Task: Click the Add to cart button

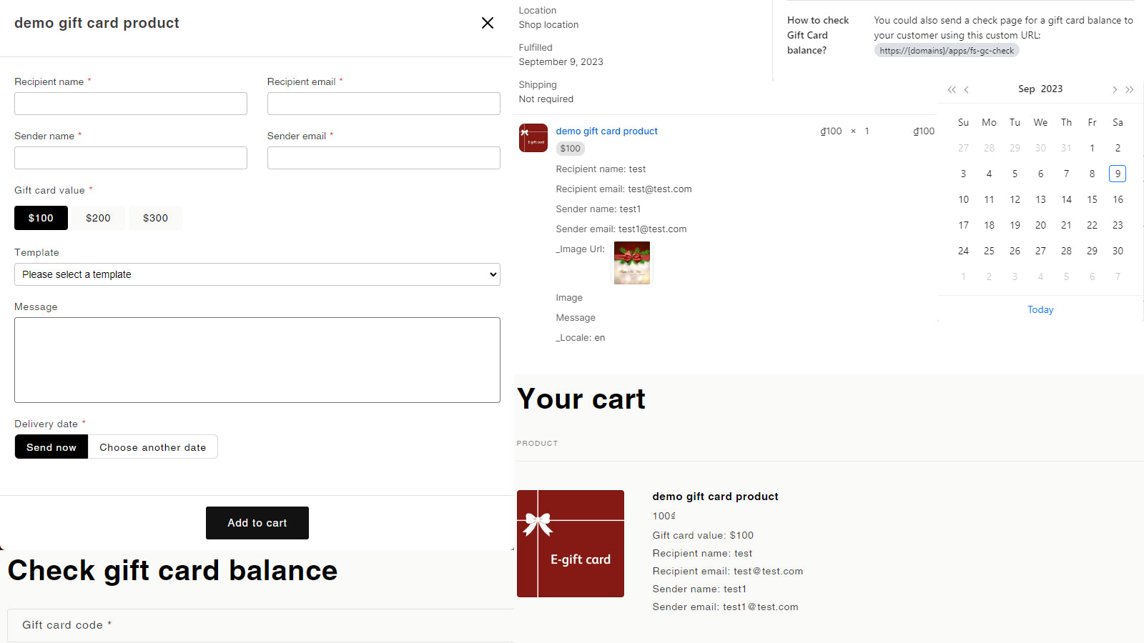Action: pyautogui.click(x=257, y=522)
